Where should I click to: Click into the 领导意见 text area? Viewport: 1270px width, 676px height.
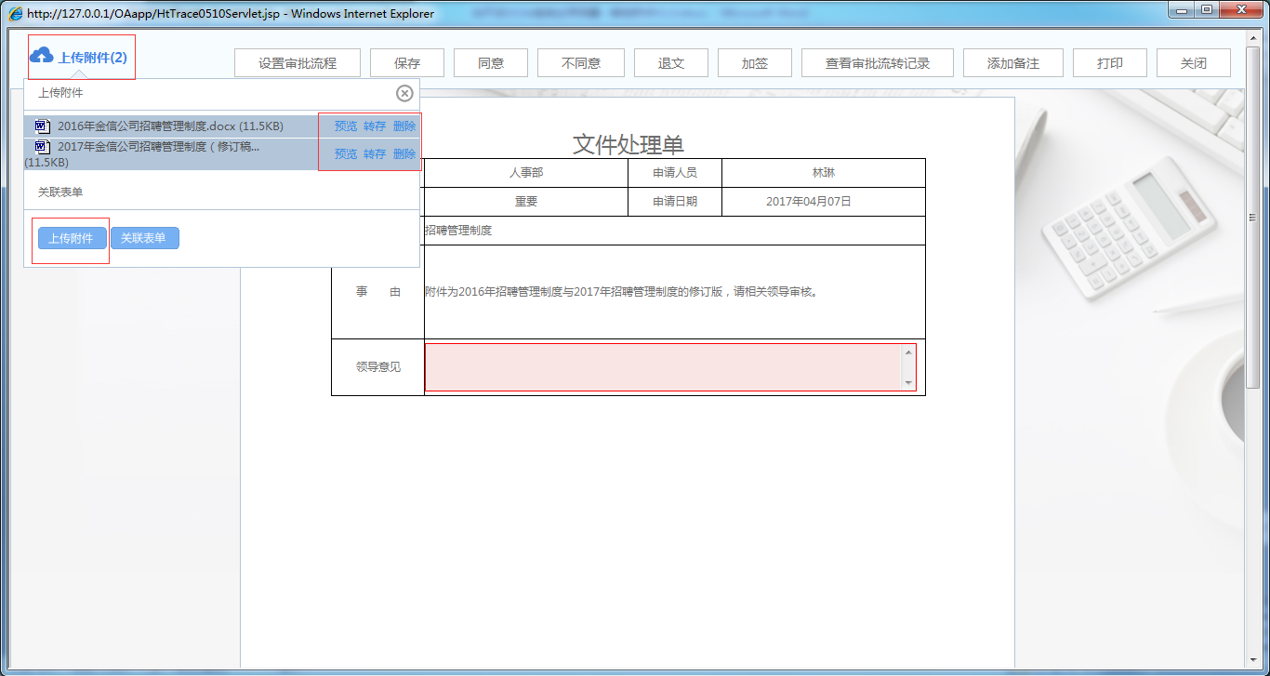pyautogui.click(x=664, y=367)
